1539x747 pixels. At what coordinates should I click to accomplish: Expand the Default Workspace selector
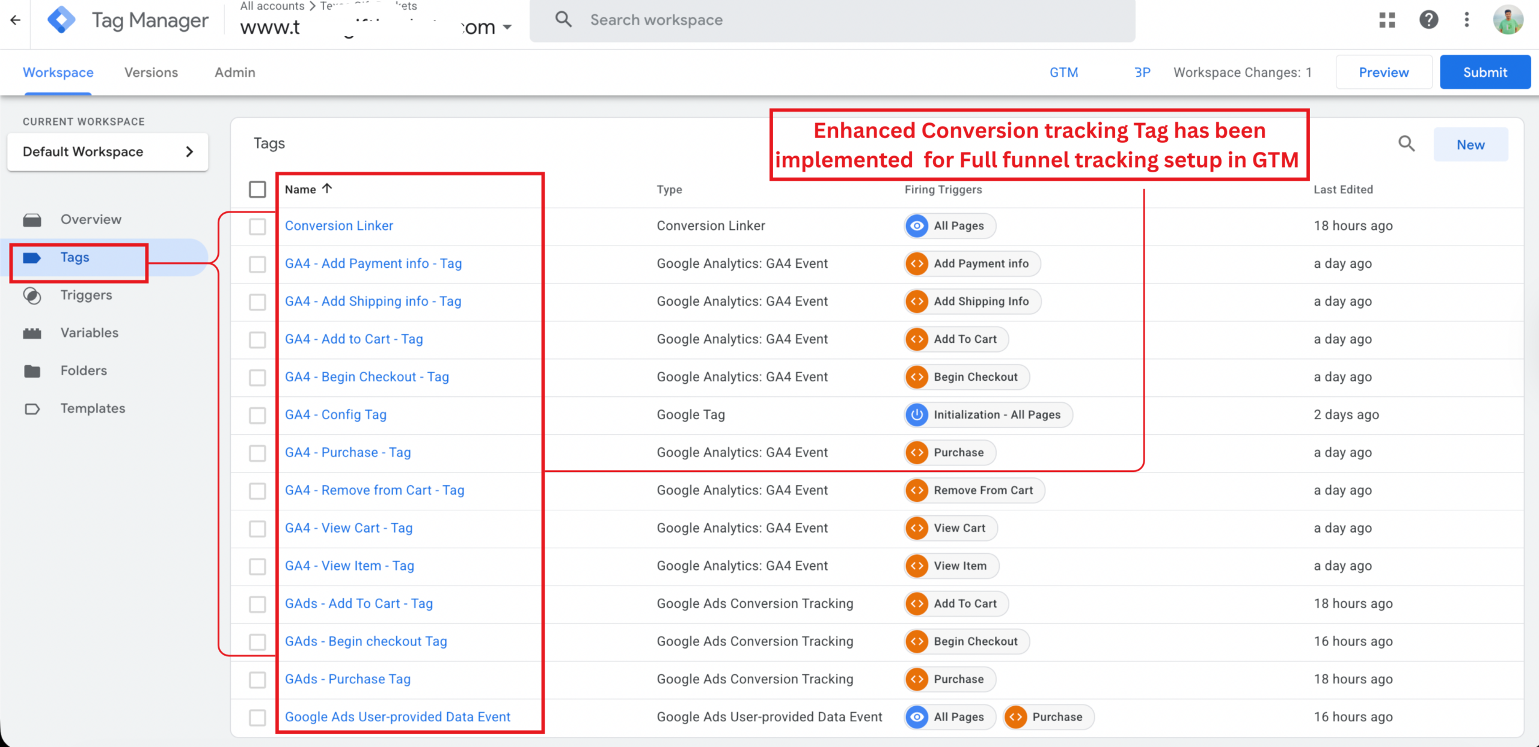(108, 152)
